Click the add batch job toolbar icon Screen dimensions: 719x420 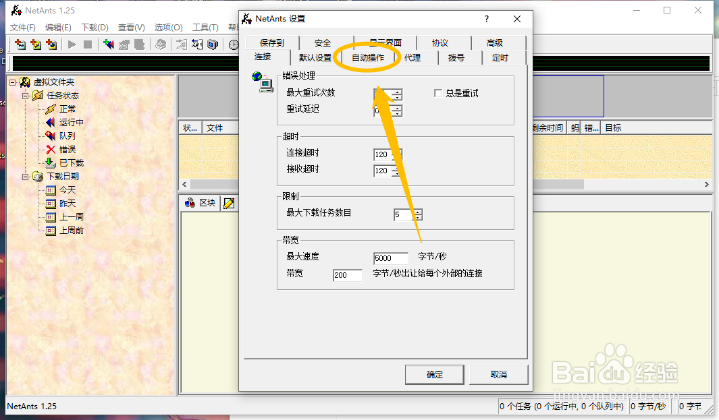[x=36, y=44]
